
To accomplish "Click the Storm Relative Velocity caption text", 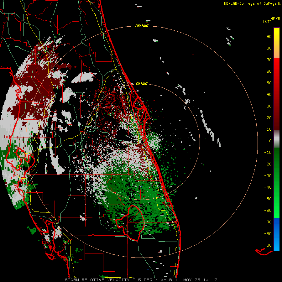I will [x=141, y=280].
